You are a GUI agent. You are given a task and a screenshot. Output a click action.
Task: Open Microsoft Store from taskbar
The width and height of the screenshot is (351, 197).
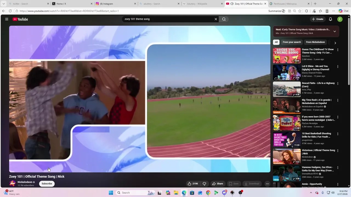click(x=192, y=193)
